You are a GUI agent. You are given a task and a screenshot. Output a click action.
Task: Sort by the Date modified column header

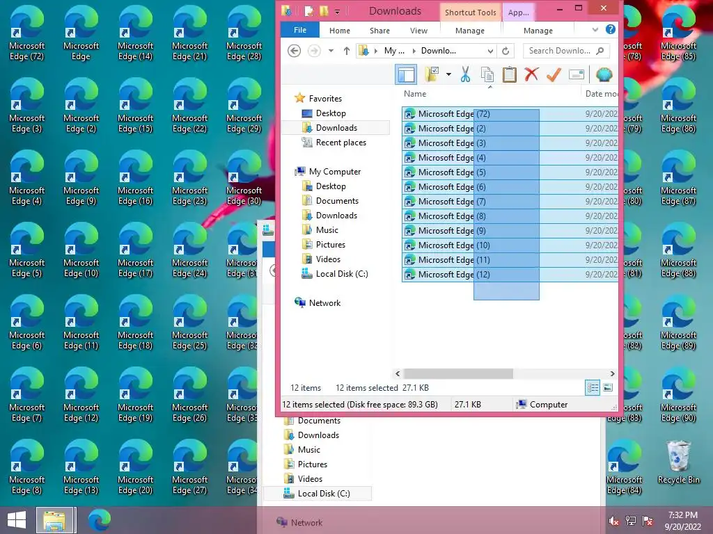pyautogui.click(x=601, y=94)
